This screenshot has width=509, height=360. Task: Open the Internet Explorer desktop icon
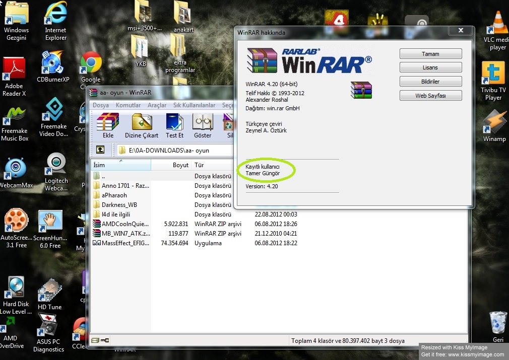(x=55, y=21)
